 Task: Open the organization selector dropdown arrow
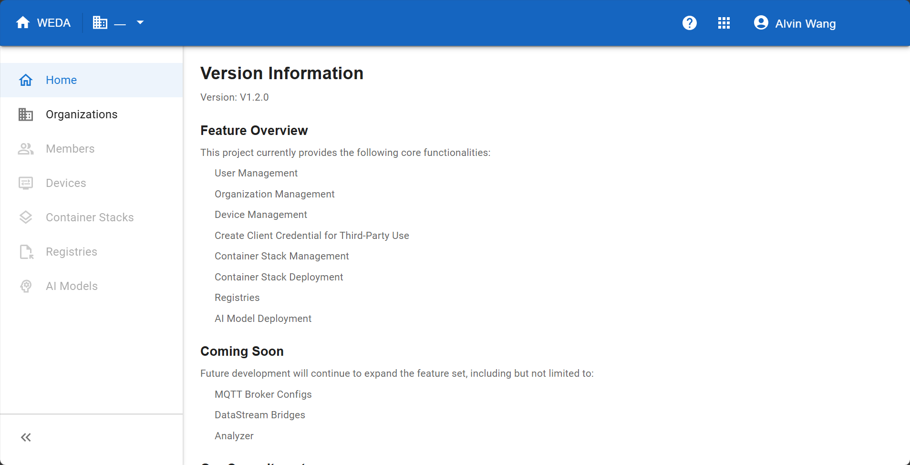[x=140, y=22]
